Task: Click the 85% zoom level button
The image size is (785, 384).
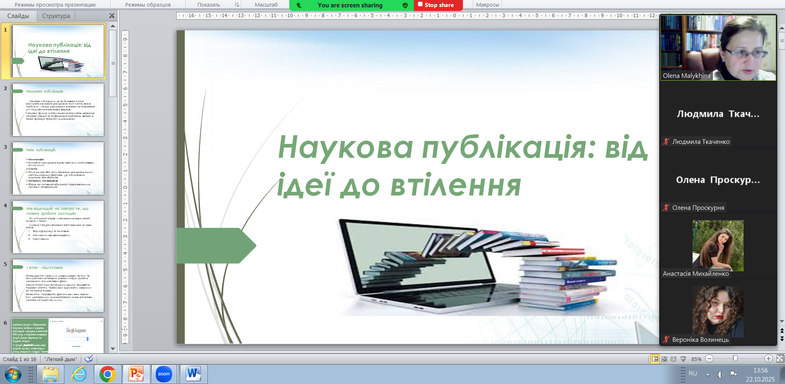Action: 696,359
